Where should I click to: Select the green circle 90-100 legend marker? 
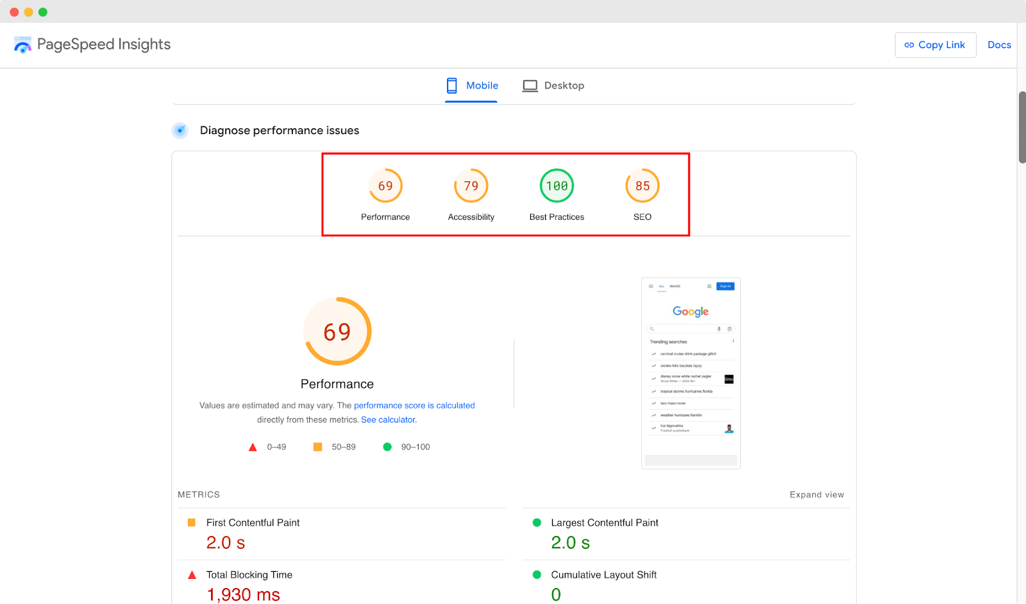coord(387,446)
